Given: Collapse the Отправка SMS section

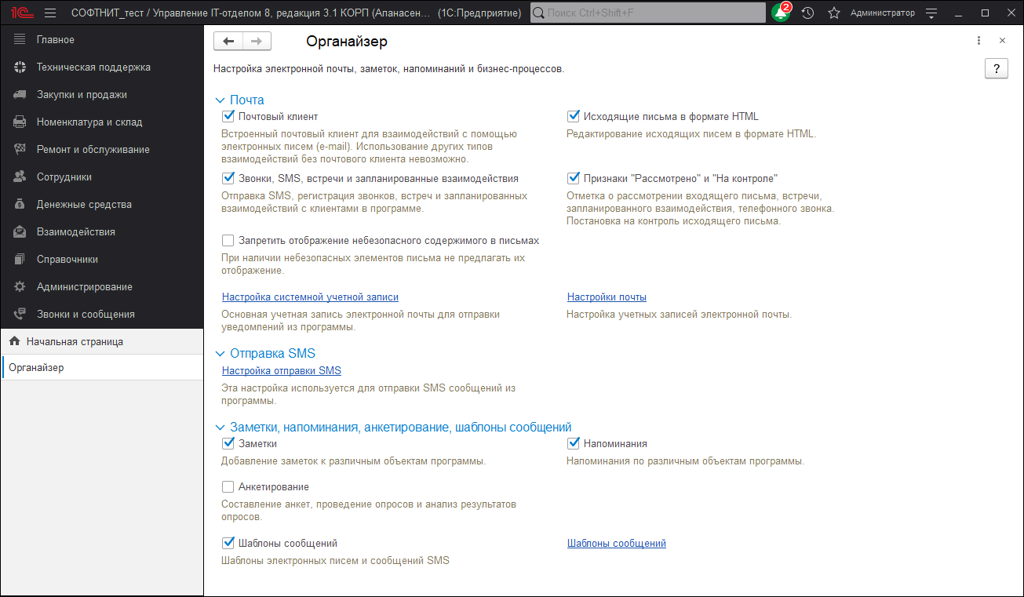Looking at the screenshot, I should (x=220, y=354).
